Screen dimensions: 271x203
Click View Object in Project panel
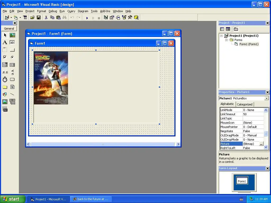(228, 29)
